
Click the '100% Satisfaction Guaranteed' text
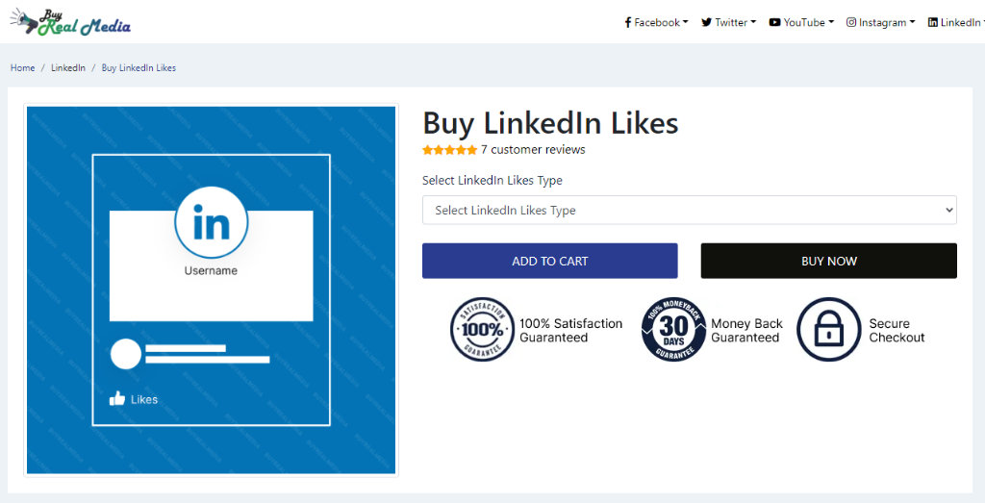pyautogui.click(x=570, y=330)
